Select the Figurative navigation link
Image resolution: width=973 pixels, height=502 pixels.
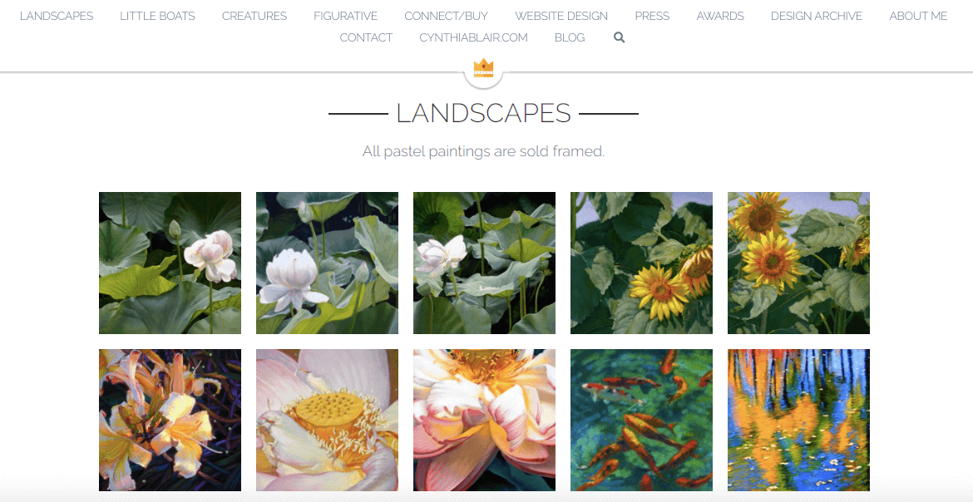pyautogui.click(x=345, y=16)
